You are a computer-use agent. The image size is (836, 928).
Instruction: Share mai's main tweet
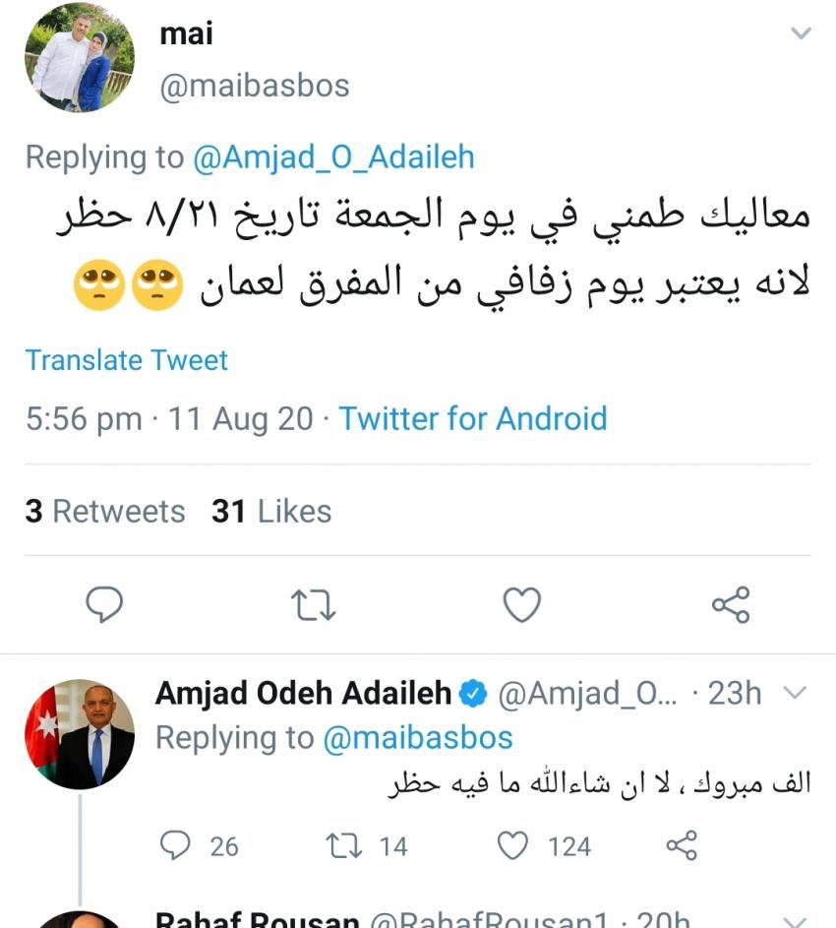(x=731, y=605)
